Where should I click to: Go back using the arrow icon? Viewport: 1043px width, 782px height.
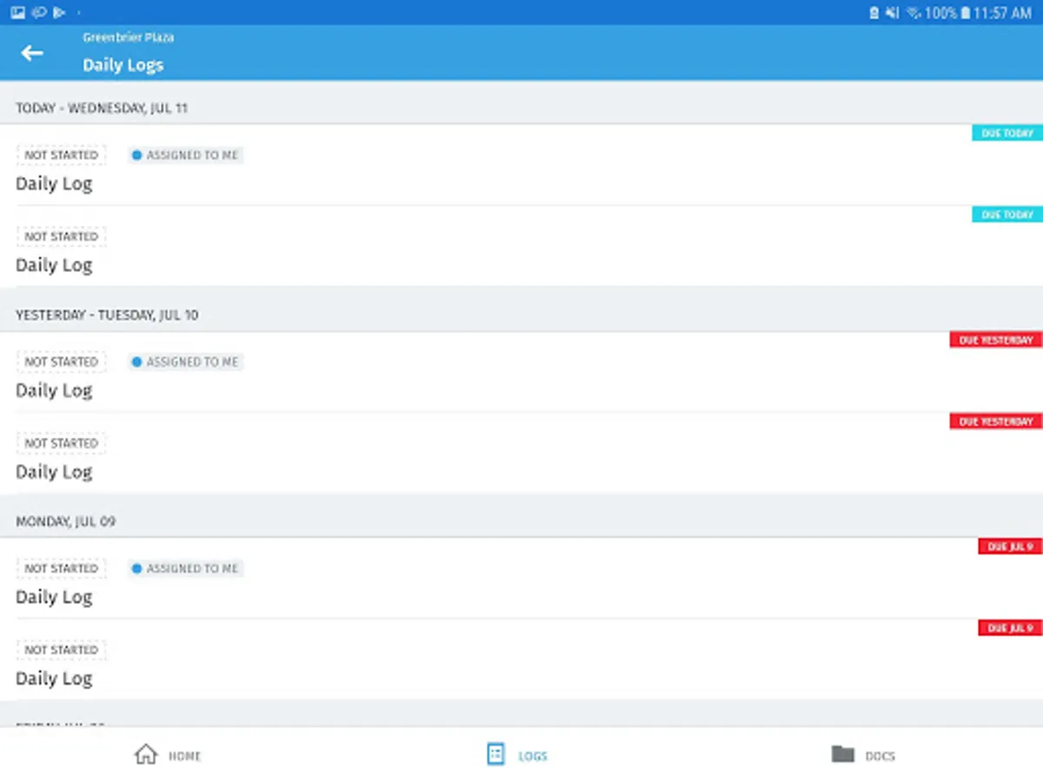32,53
